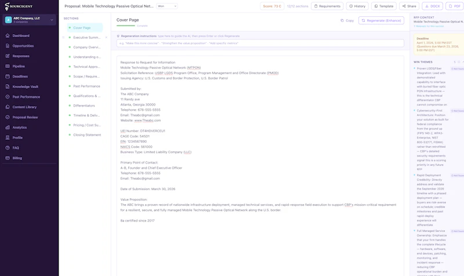464x276 pixels.
Task: Open Scope / Requirements section
Action: [85, 77]
